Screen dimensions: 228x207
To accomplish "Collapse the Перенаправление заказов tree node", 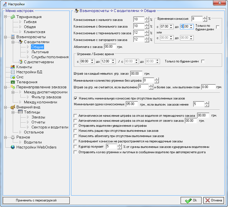I will pos(6,87).
